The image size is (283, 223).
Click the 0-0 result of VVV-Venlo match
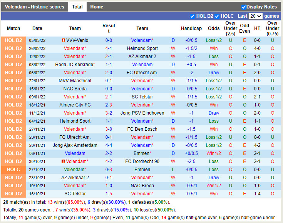click(109, 40)
